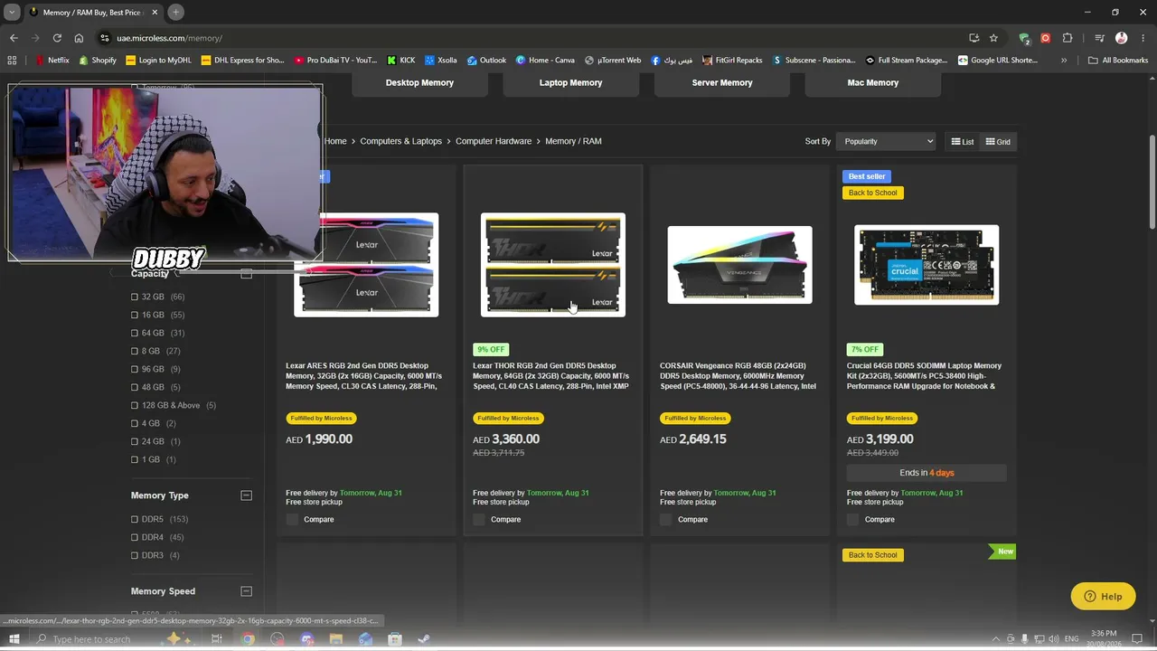This screenshot has width=1157, height=651.
Task: Tick Compare for the Lexar THOR memory
Action: click(479, 519)
